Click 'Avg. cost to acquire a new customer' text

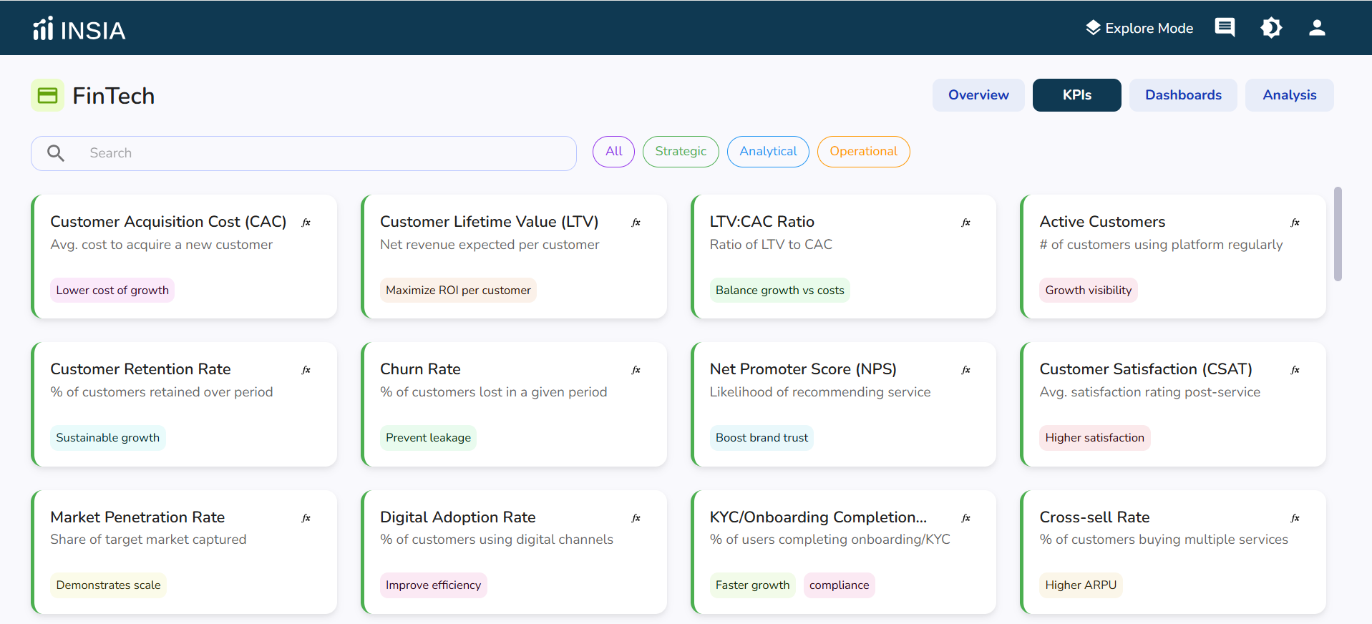point(161,245)
